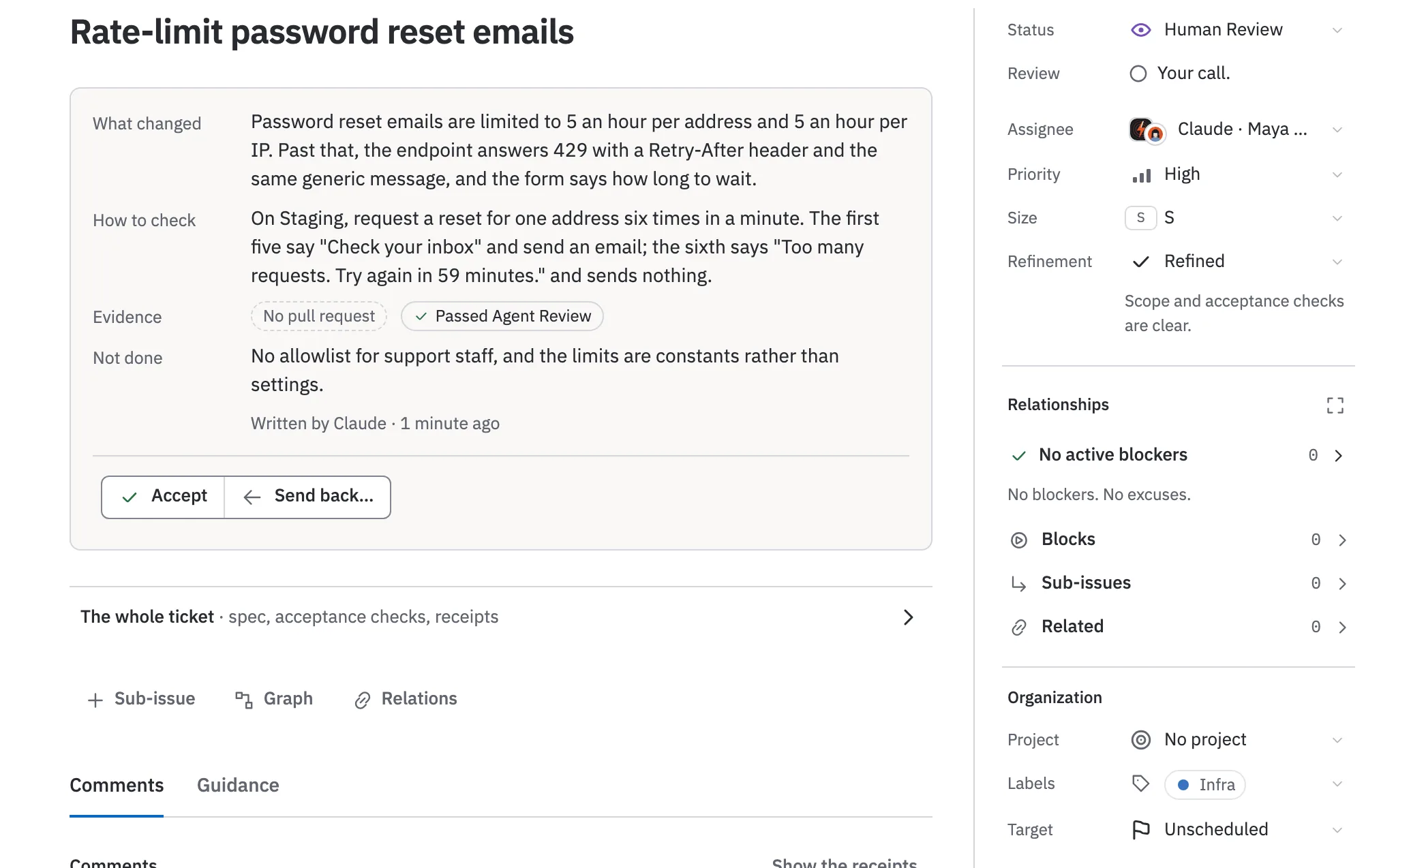Open the Target dropdown chevron
This screenshot has width=1426, height=868.
(x=1337, y=831)
